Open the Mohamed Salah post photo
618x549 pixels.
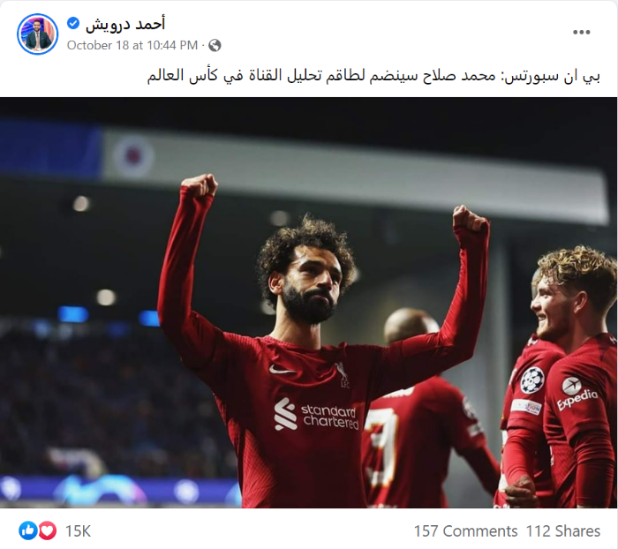click(x=309, y=302)
